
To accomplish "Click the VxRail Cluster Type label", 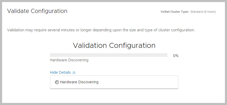I will 175,12.
